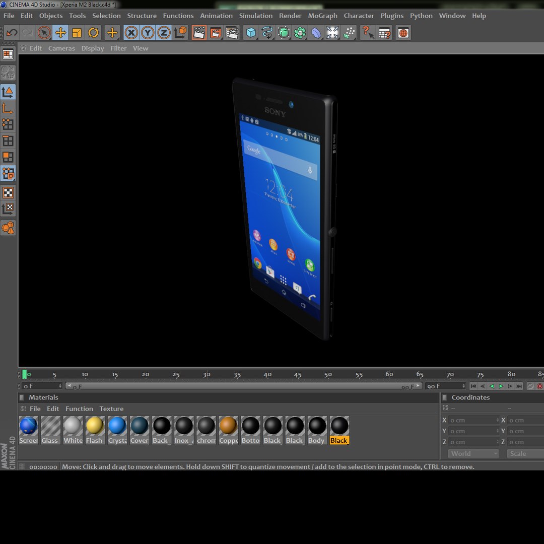Viewport: 544px width, 544px height.
Task: Open Render Settings icon
Action: pyautogui.click(x=232, y=33)
